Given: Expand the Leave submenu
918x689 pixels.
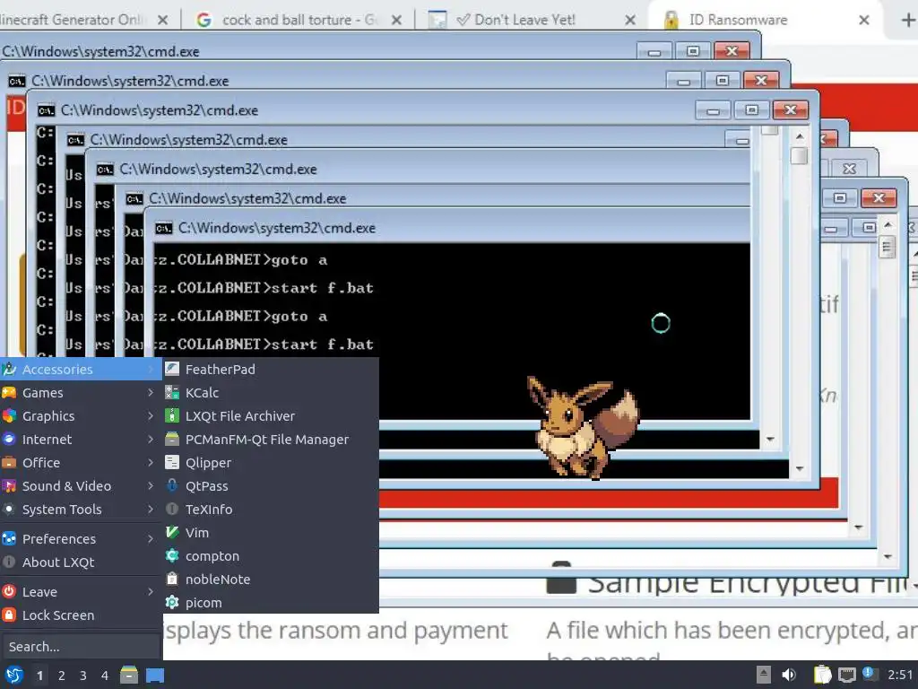Looking at the screenshot, I should tap(81, 592).
